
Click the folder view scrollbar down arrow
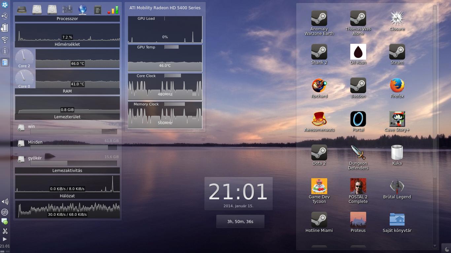point(435,246)
